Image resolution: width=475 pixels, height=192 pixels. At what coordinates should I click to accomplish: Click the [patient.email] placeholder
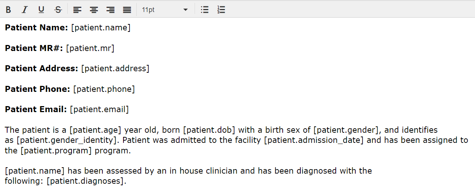point(99,109)
